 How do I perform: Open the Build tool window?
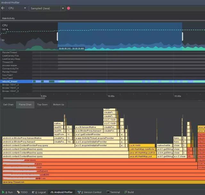129,192
